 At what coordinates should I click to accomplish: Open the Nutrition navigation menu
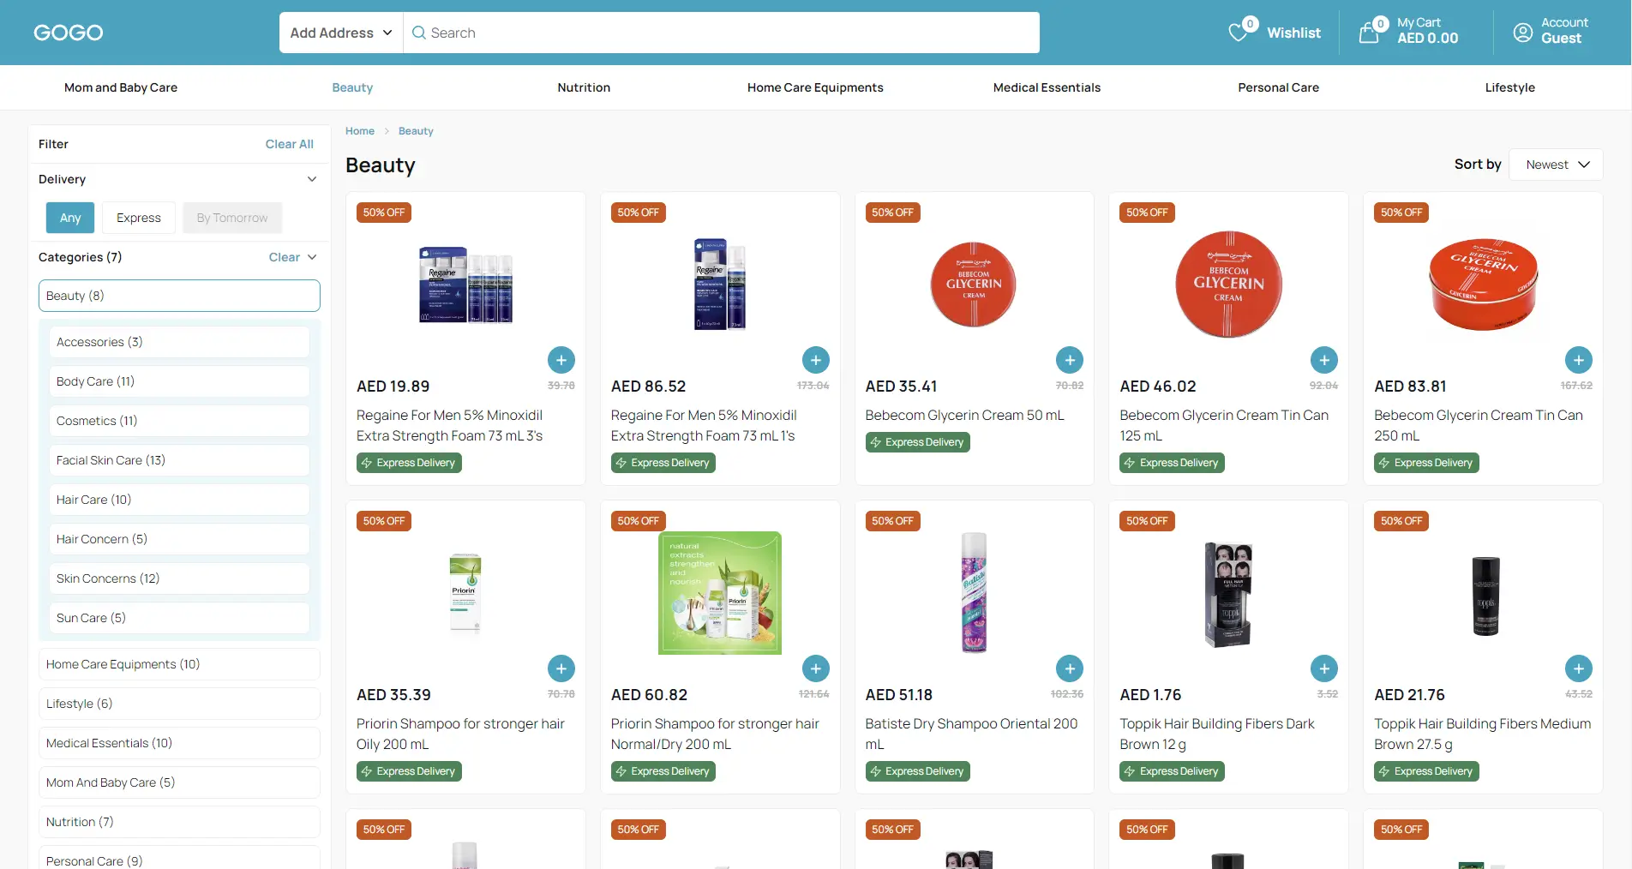584,87
